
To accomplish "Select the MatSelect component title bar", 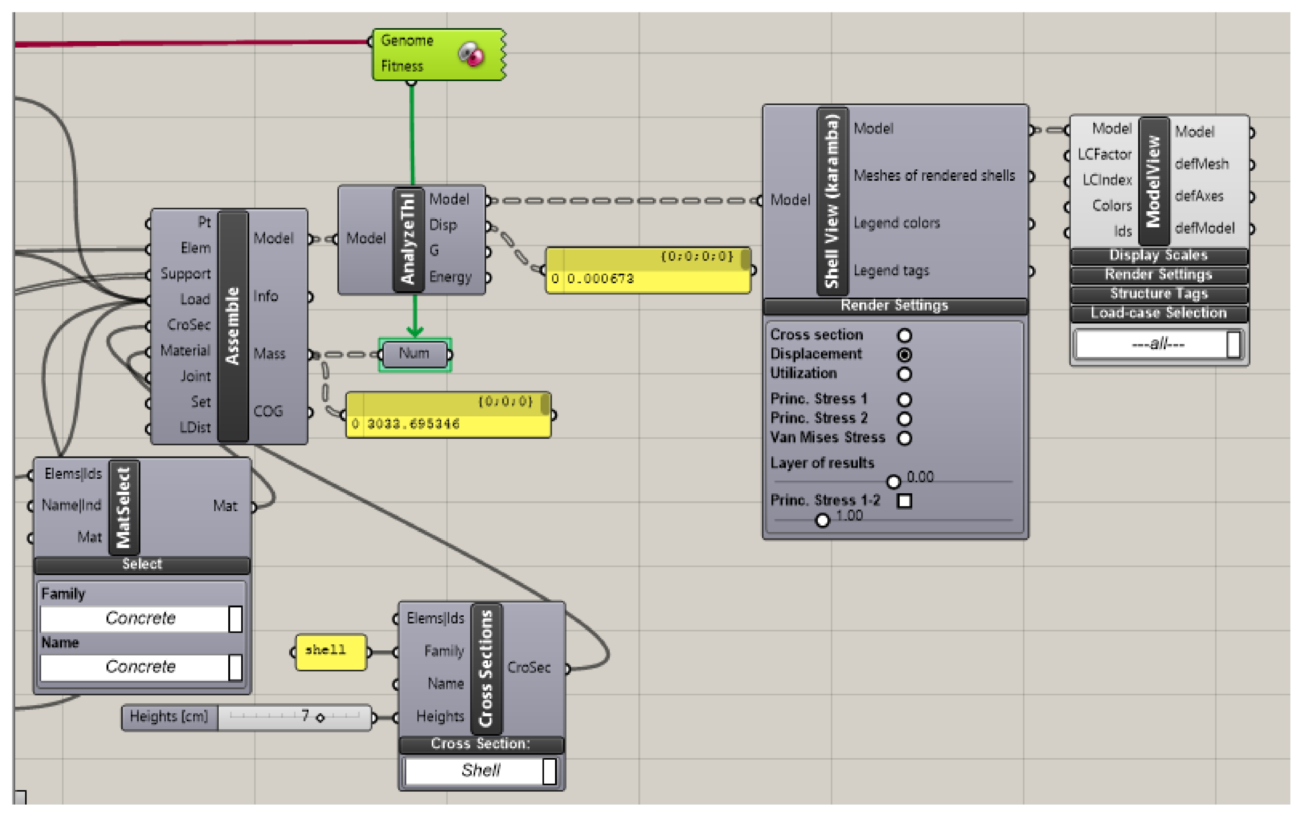I will tap(124, 508).
